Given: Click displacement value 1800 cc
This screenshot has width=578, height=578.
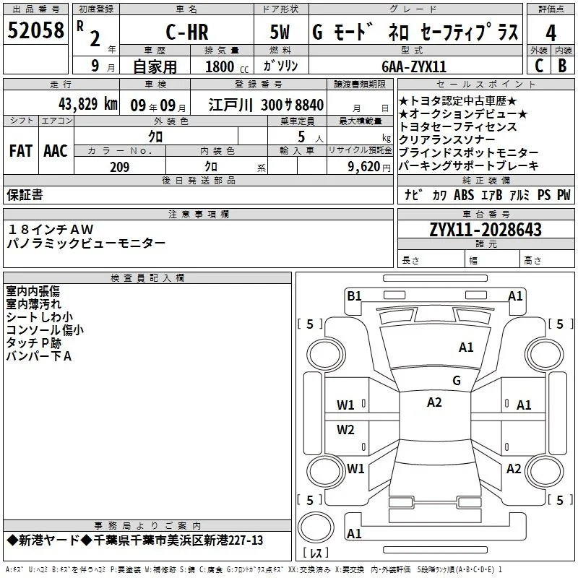Looking at the screenshot, I should coord(227,66).
